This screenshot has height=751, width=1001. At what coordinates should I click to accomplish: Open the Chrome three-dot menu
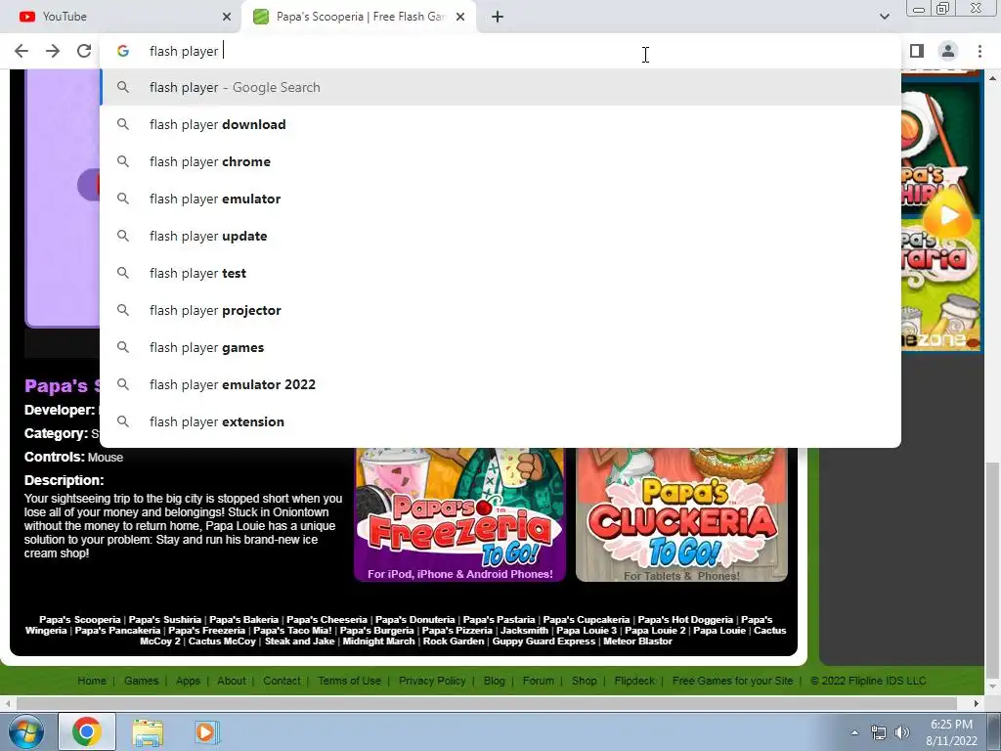[x=979, y=51]
